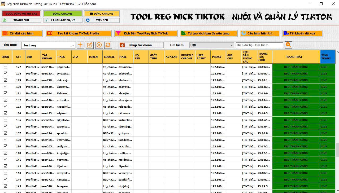The image size is (339, 193).
Task: Click the icon of Tự tạo kịch bản đa nền tảng
Action: (183, 33)
